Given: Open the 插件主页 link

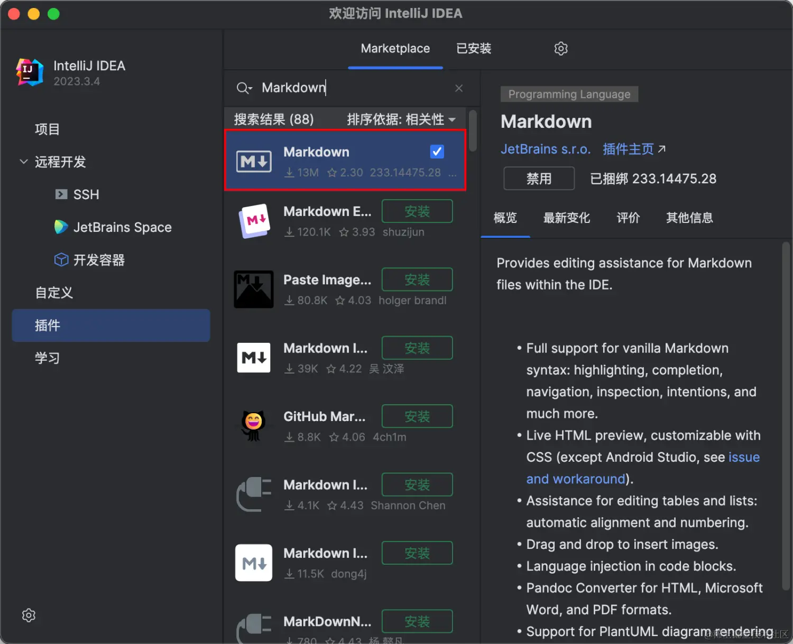Looking at the screenshot, I should click(629, 150).
